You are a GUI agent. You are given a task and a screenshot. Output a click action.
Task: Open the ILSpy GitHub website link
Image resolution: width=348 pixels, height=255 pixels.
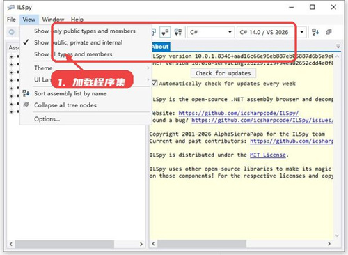click(239, 113)
